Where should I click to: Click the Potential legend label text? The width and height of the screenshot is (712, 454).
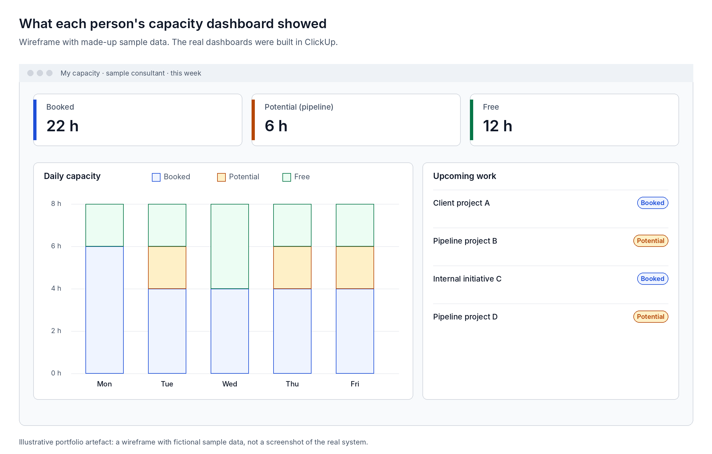coord(244,177)
